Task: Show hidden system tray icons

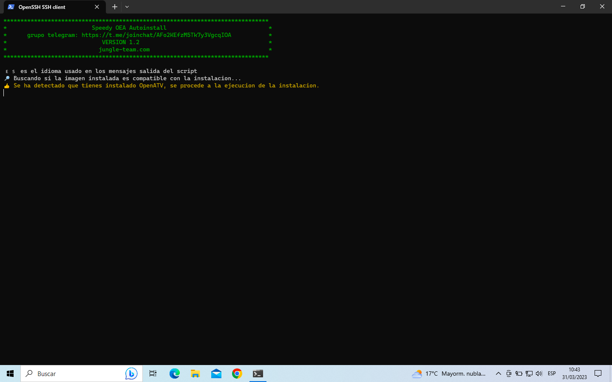Action: (x=498, y=374)
